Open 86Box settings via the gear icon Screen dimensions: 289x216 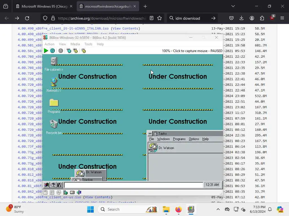tap(84, 51)
